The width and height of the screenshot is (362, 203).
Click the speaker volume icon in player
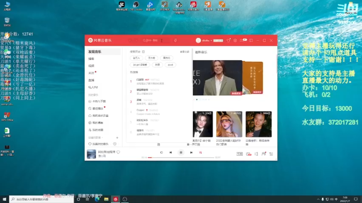256,154
